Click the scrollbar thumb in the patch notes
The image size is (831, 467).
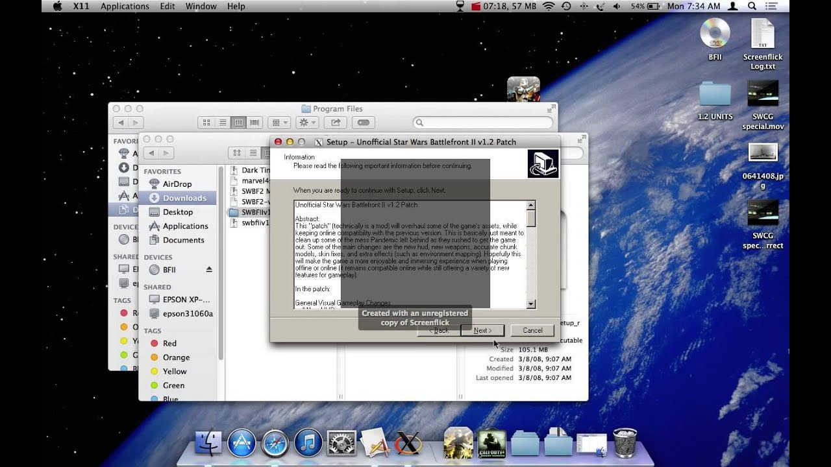(531, 218)
